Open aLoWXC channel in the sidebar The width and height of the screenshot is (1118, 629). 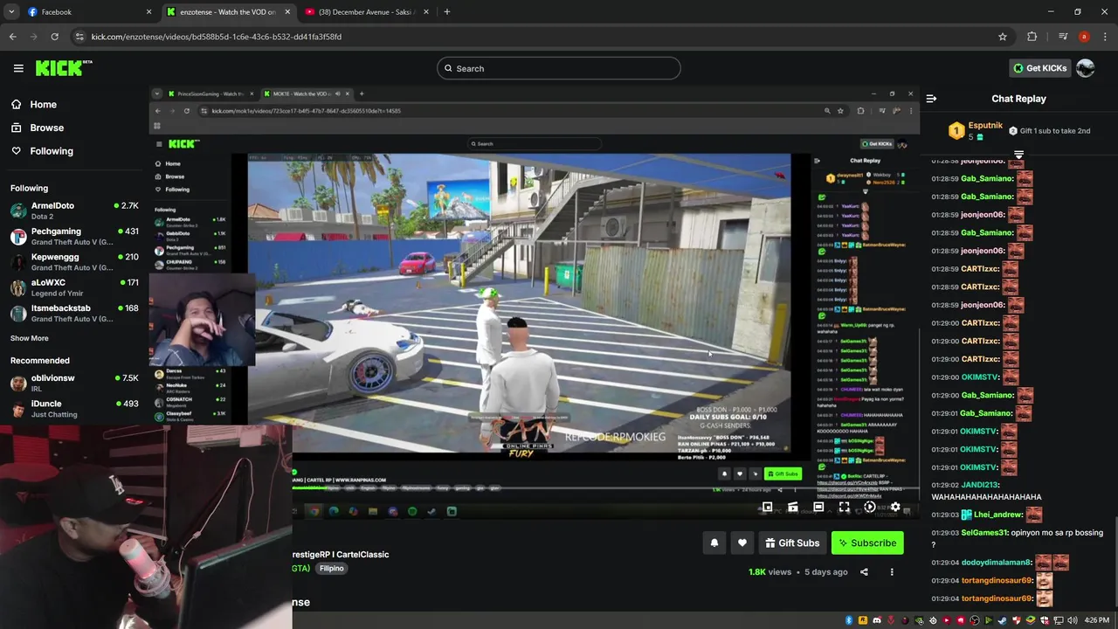point(74,287)
